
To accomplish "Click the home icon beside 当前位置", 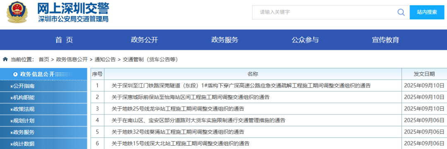I will click(x=5, y=59).
